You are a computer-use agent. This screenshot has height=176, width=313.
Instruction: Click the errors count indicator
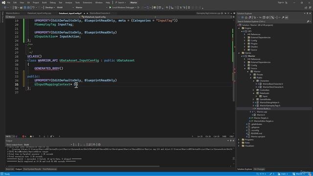(24, 136)
